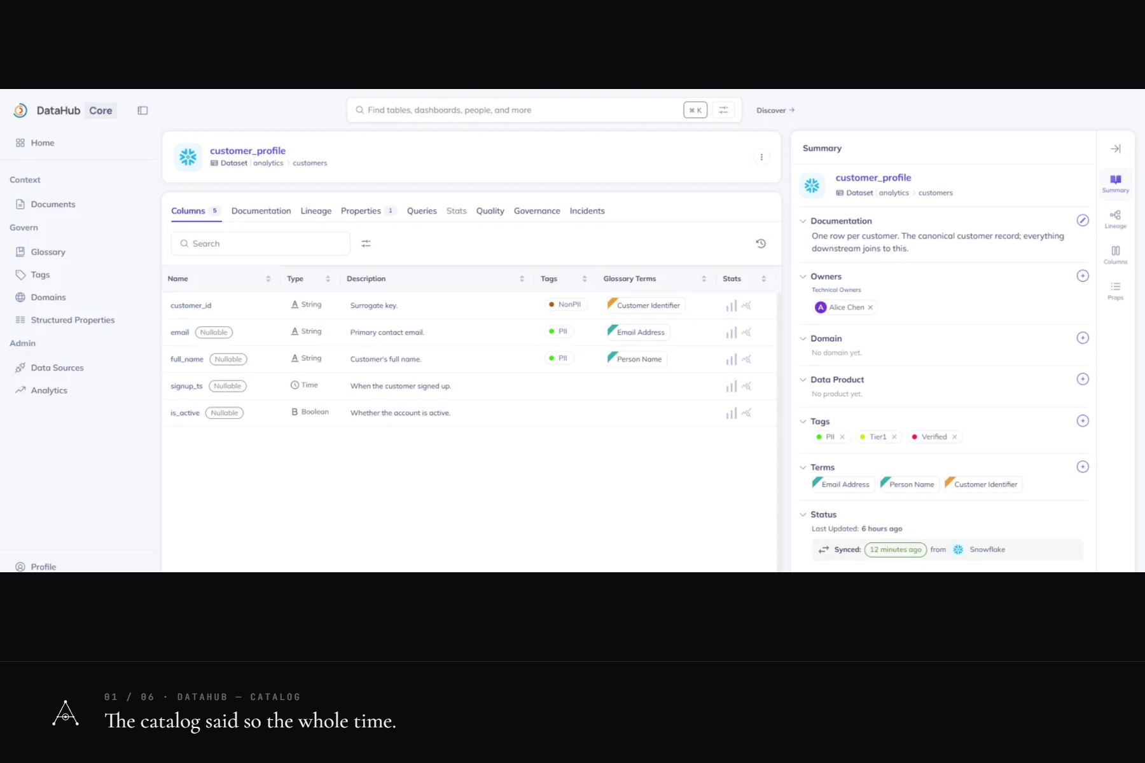This screenshot has height=763, width=1145.
Task: Add a tag with the plus icon
Action: pos(1083,421)
